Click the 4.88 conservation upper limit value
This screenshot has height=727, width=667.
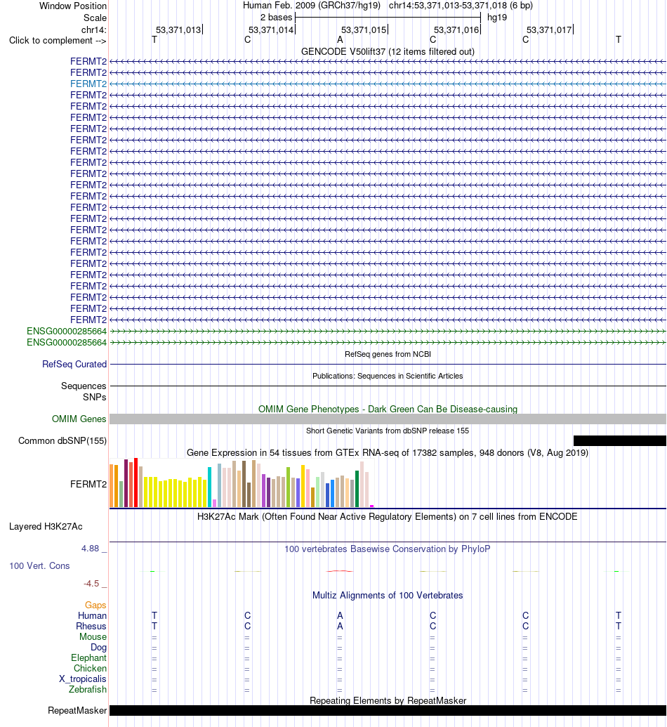[91, 549]
